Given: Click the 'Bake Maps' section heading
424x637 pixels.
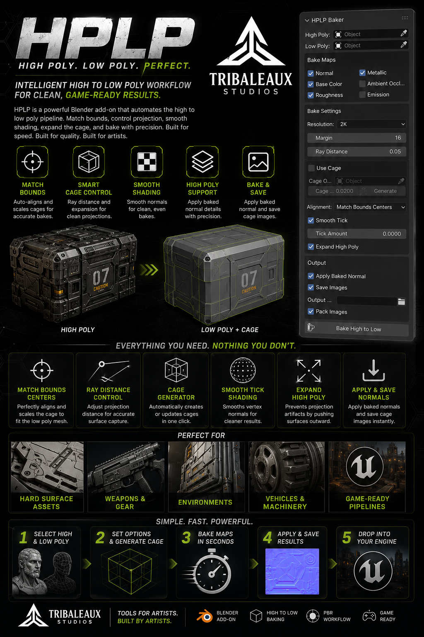Looking at the screenshot, I should (321, 60).
